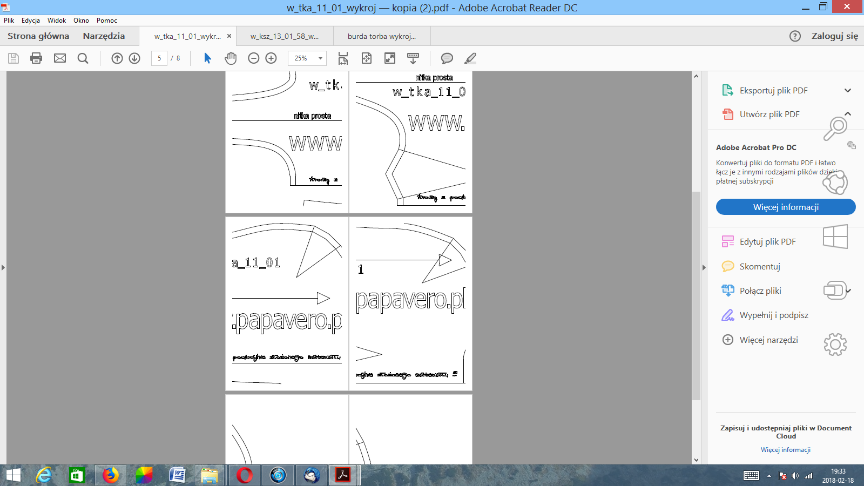864x486 pixels.
Task: Click the Save file icon
Action: pos(13,58)
